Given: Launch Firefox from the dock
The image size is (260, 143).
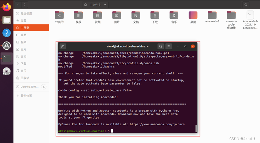Looking at the screenshot, I should 7,7.
